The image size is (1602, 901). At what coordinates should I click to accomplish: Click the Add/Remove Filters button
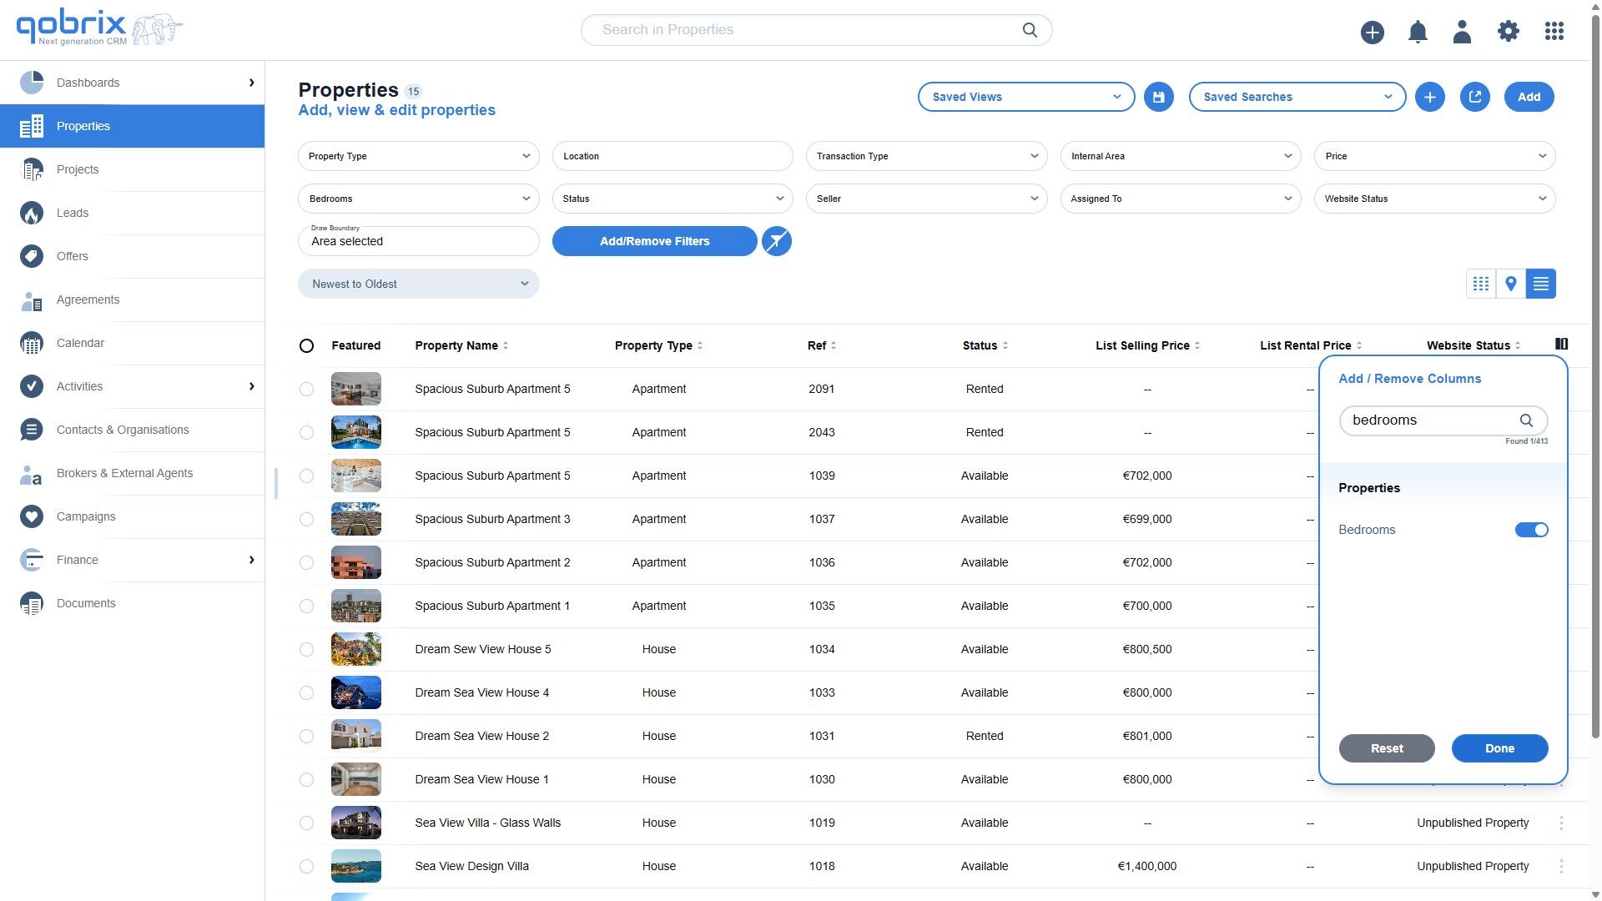click(654, 241)
